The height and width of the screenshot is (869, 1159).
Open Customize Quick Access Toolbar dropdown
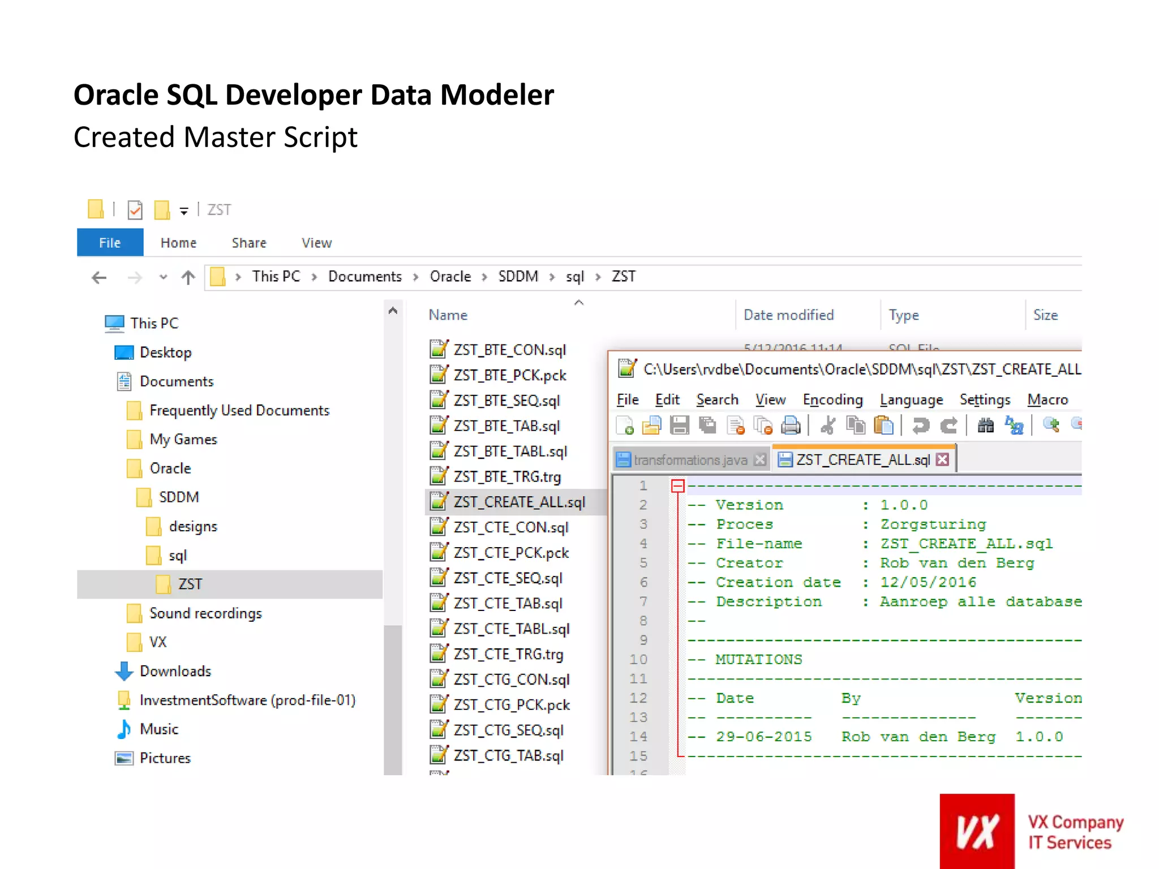(184, 211)
